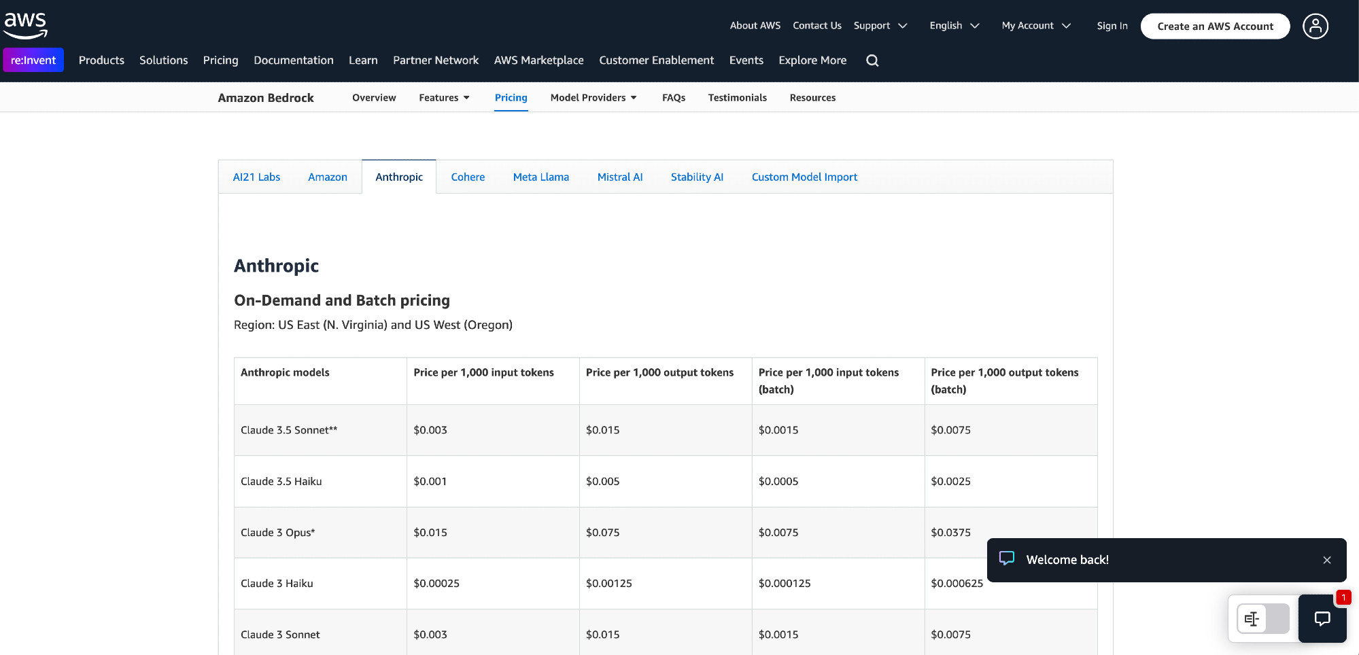
Task: Expand the Features submenu
Action: (x=445, y=98)
